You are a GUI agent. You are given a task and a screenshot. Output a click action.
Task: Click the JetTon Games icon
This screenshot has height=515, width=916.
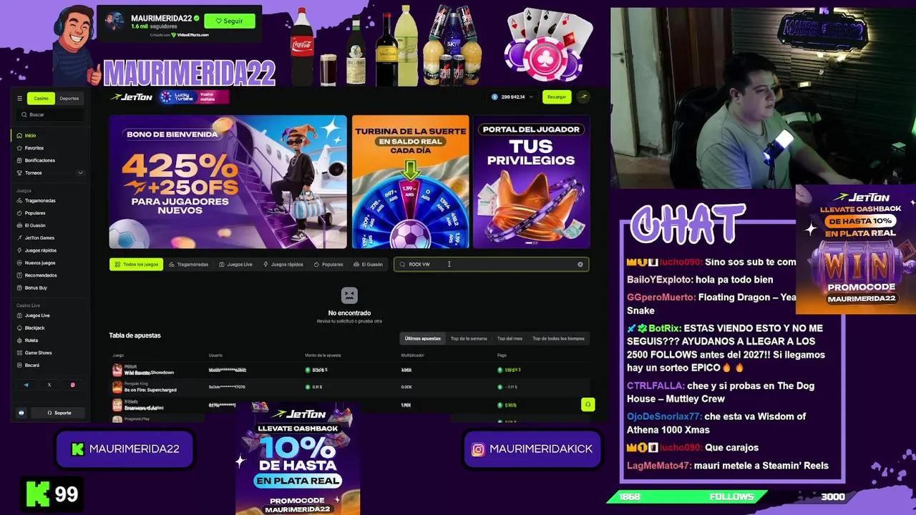pos(19,237)
